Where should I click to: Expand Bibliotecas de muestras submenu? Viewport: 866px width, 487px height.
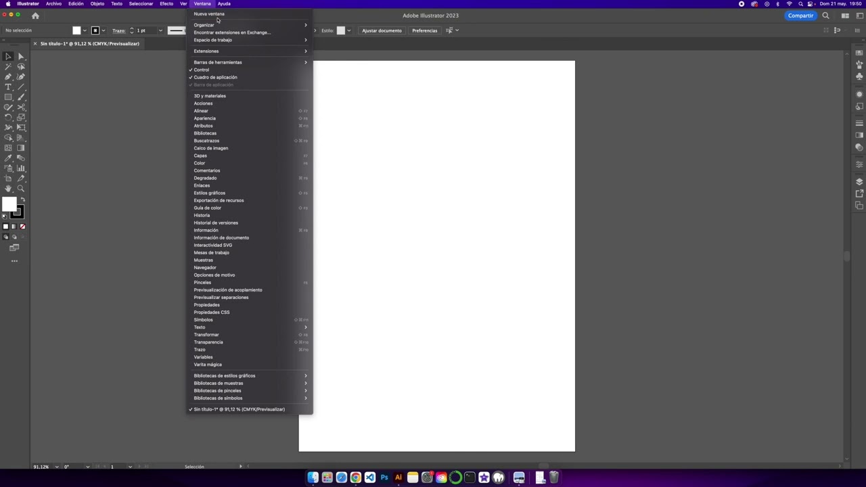tap(249, 384)
